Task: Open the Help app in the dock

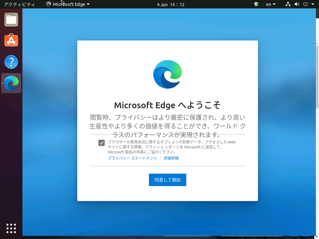Action: point(11,62)
